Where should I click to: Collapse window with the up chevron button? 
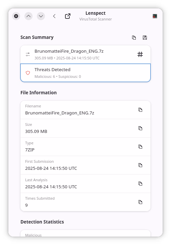(x=28, y=16)
